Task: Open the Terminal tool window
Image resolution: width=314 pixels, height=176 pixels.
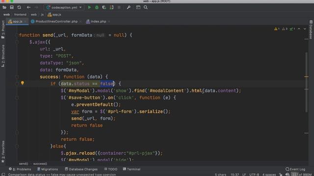Action: [x=131, y=169]
